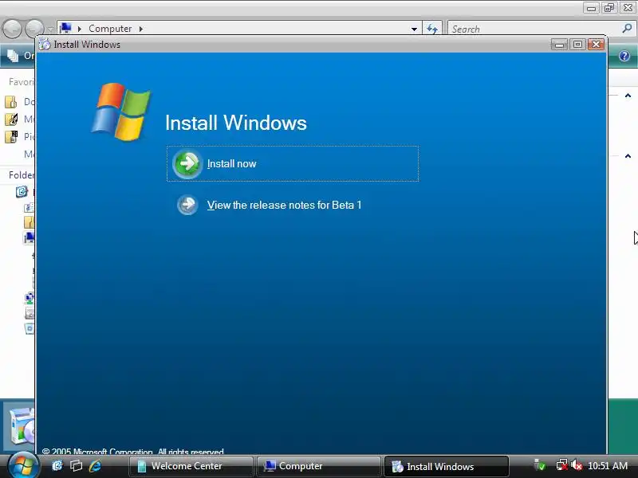Click the Show Desktop quick launch icon
This screenshot has height=478, width=638.
[57, 466]
